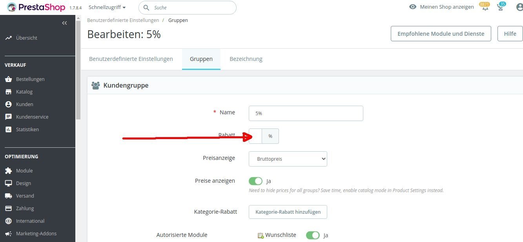The image size is (523, 242).
Task: Click the Suche search field
Action: [x=188, y=7]
